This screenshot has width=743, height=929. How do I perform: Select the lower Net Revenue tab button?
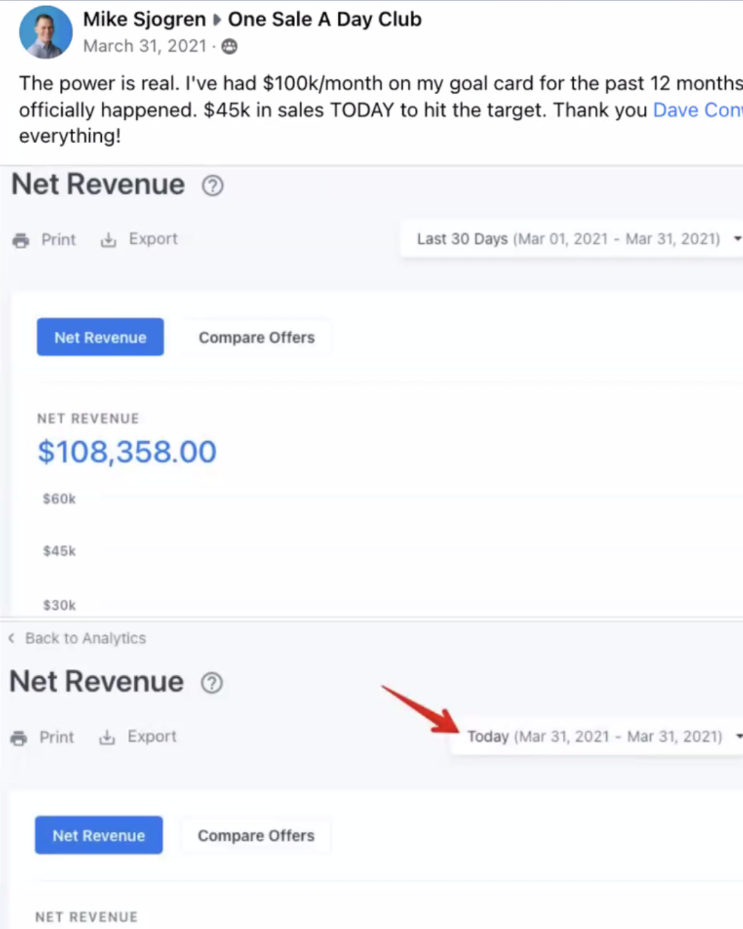point(99,835)
